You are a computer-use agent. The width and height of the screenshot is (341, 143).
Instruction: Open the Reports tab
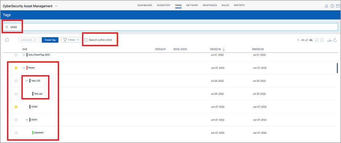[239, 5]
